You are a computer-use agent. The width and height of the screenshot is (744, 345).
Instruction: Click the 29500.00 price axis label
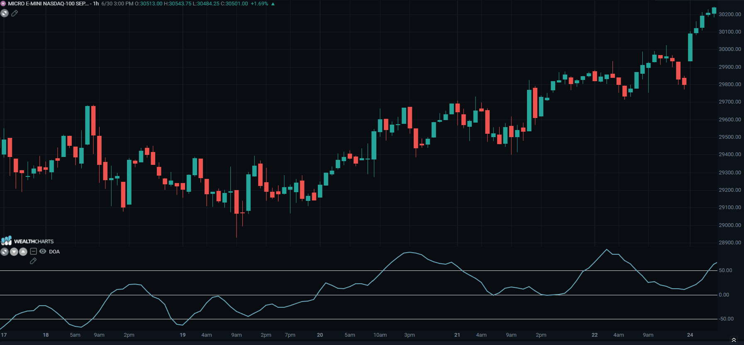pos(730,137)
